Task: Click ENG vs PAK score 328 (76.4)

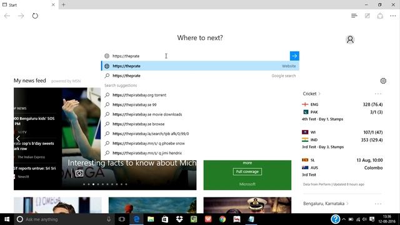Action: point(372,104)
